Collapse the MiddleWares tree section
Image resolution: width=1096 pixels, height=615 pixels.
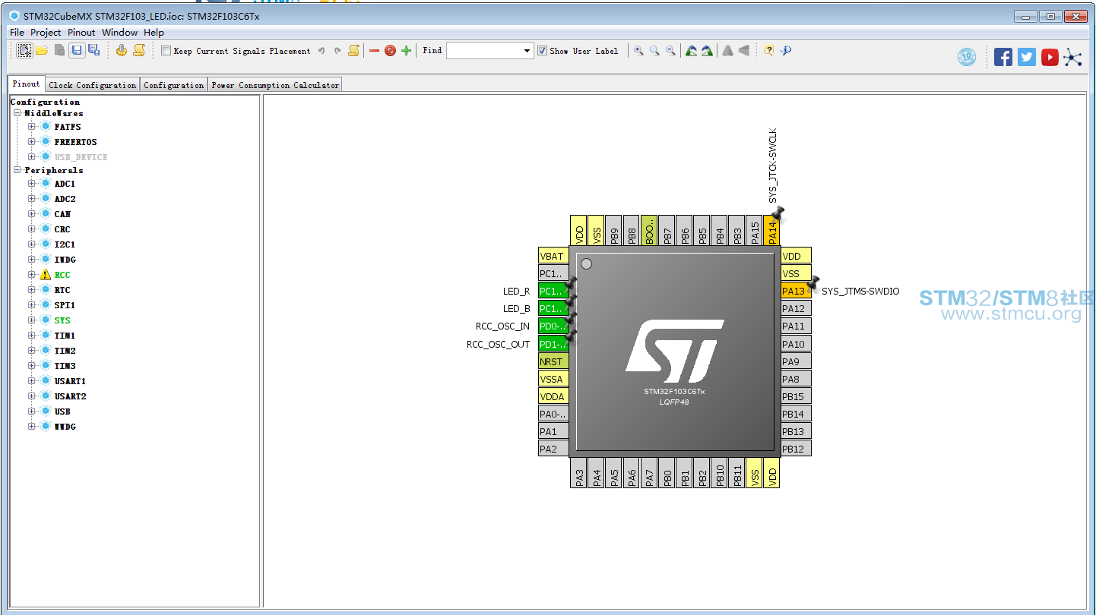point(17,113)
